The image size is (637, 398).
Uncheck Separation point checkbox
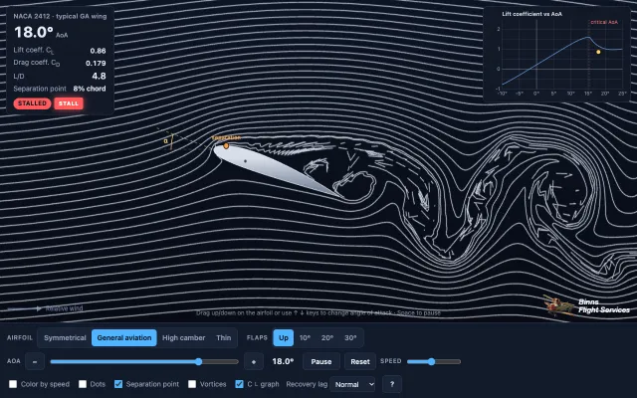click(x=118, y=384)
